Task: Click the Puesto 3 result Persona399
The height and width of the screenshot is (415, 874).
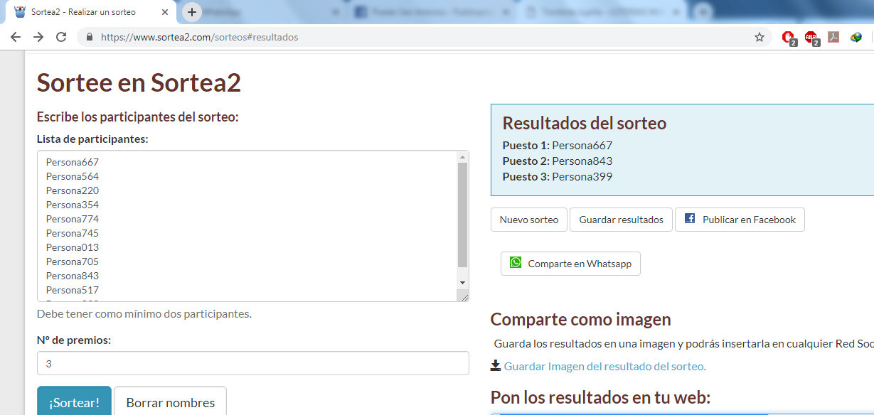Action: (x=582, y=176)
